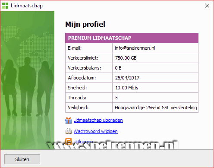
Task: Click the padlock icon beside Wachtwoord wijzigen
Action: coord(69,131)
